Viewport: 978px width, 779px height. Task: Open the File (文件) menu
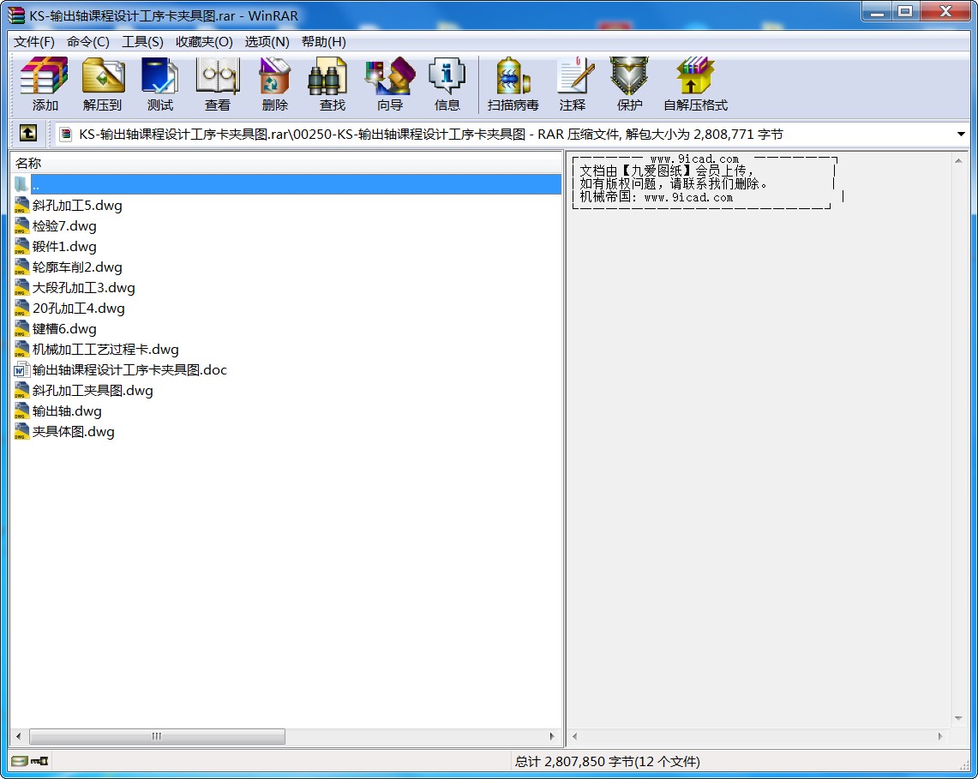(34, 42)
